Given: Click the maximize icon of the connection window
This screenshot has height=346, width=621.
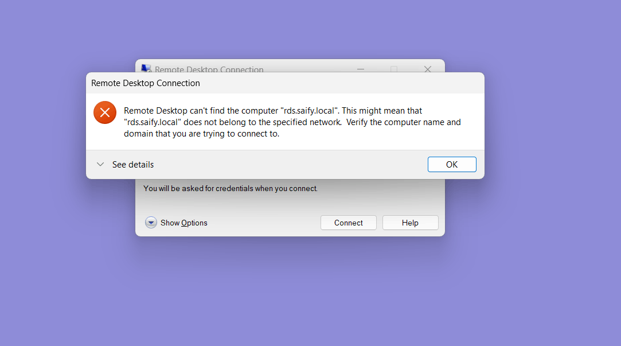Looking at the screenshot, I should coord(394,69).
